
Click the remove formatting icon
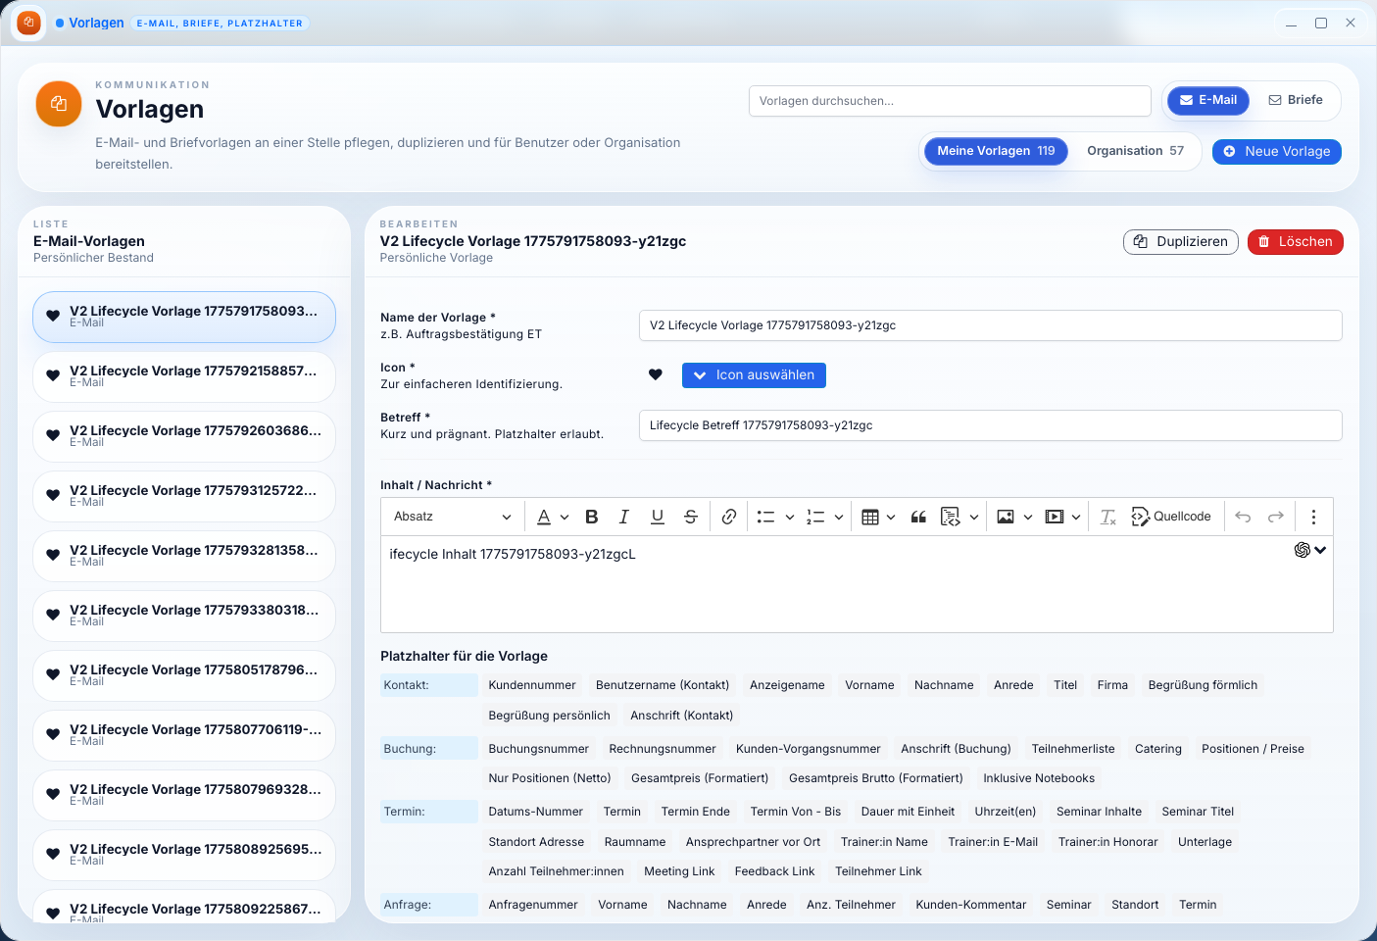click(1107, 517)
